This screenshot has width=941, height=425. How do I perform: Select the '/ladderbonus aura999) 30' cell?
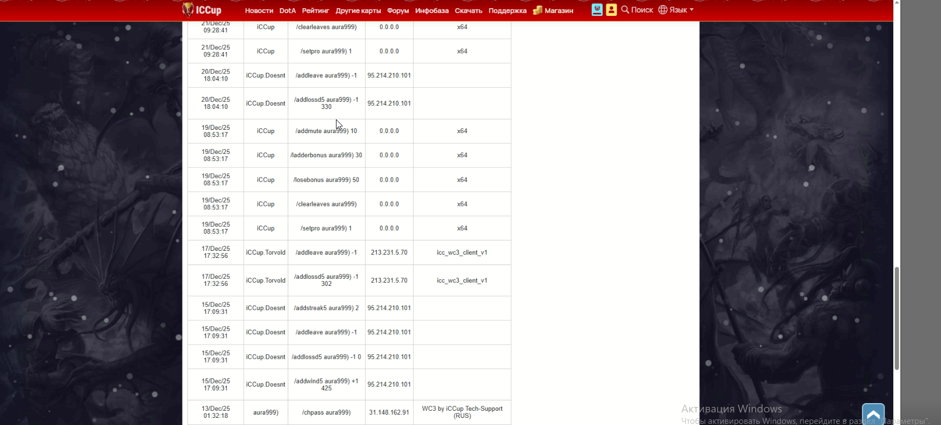[327, 156]
